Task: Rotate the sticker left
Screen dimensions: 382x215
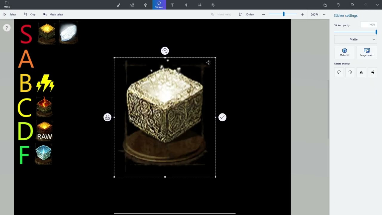Action: pyautogui.click(x=339, y=72)
